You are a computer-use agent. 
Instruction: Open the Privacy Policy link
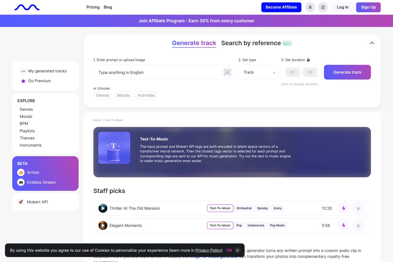208,250
